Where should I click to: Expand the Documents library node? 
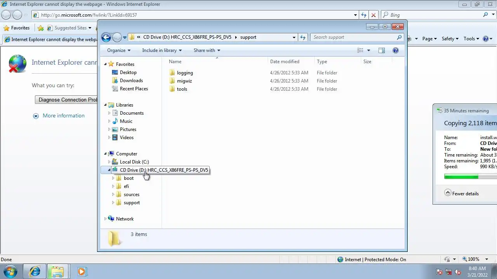click(109, 113)
